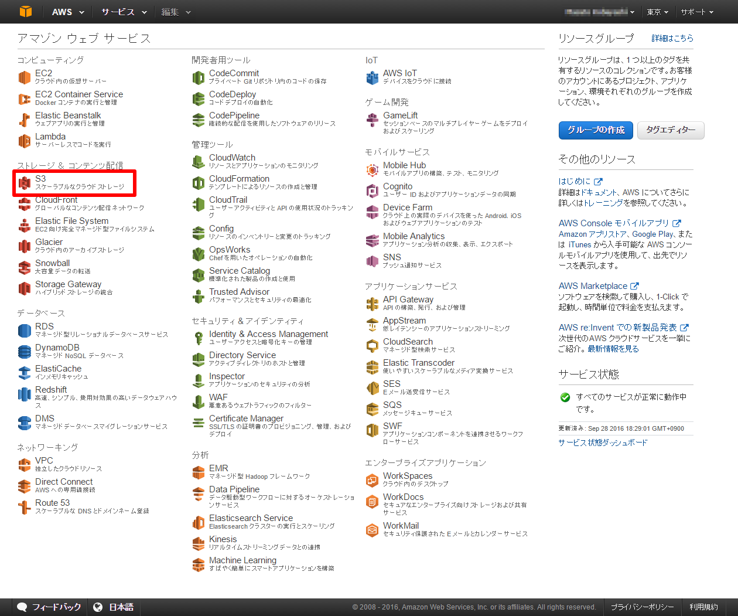Screen dimensions: 738x616
Task: Open the EC2 service icon
Action: point(24,77)
